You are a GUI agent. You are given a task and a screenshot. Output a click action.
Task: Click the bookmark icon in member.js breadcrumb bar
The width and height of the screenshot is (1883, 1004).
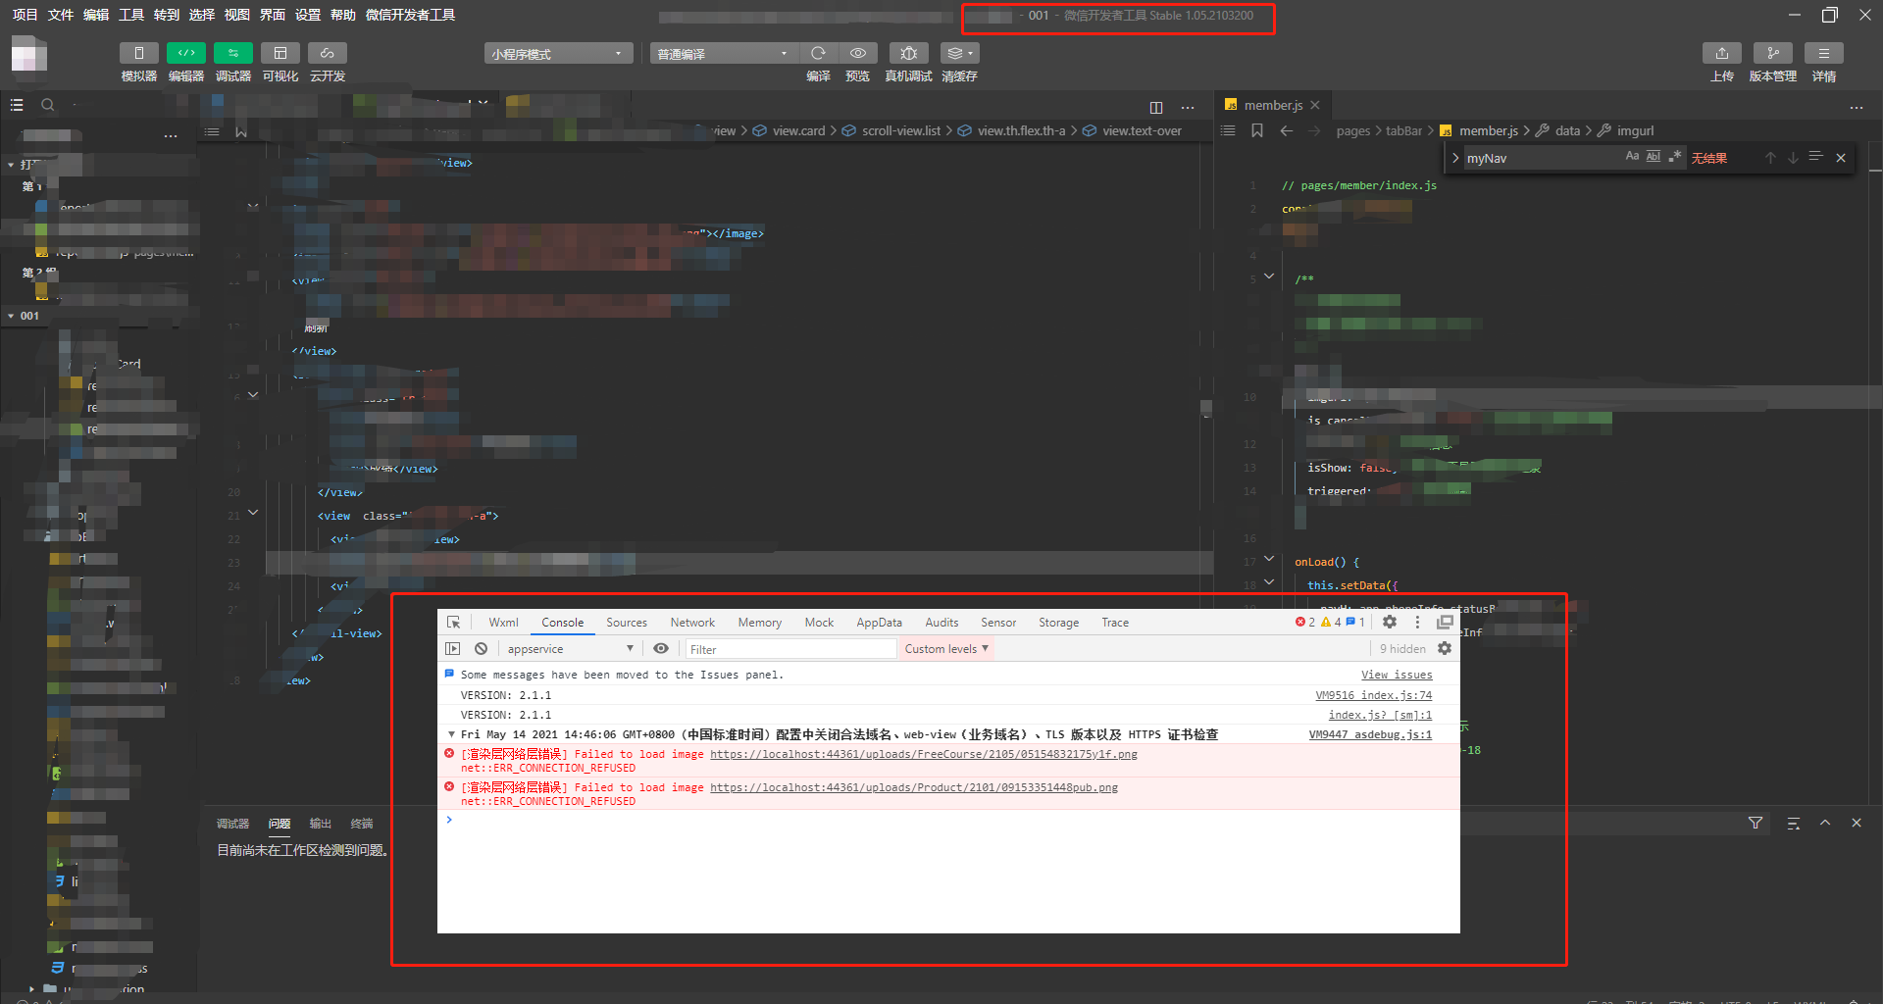[1257, 130]
